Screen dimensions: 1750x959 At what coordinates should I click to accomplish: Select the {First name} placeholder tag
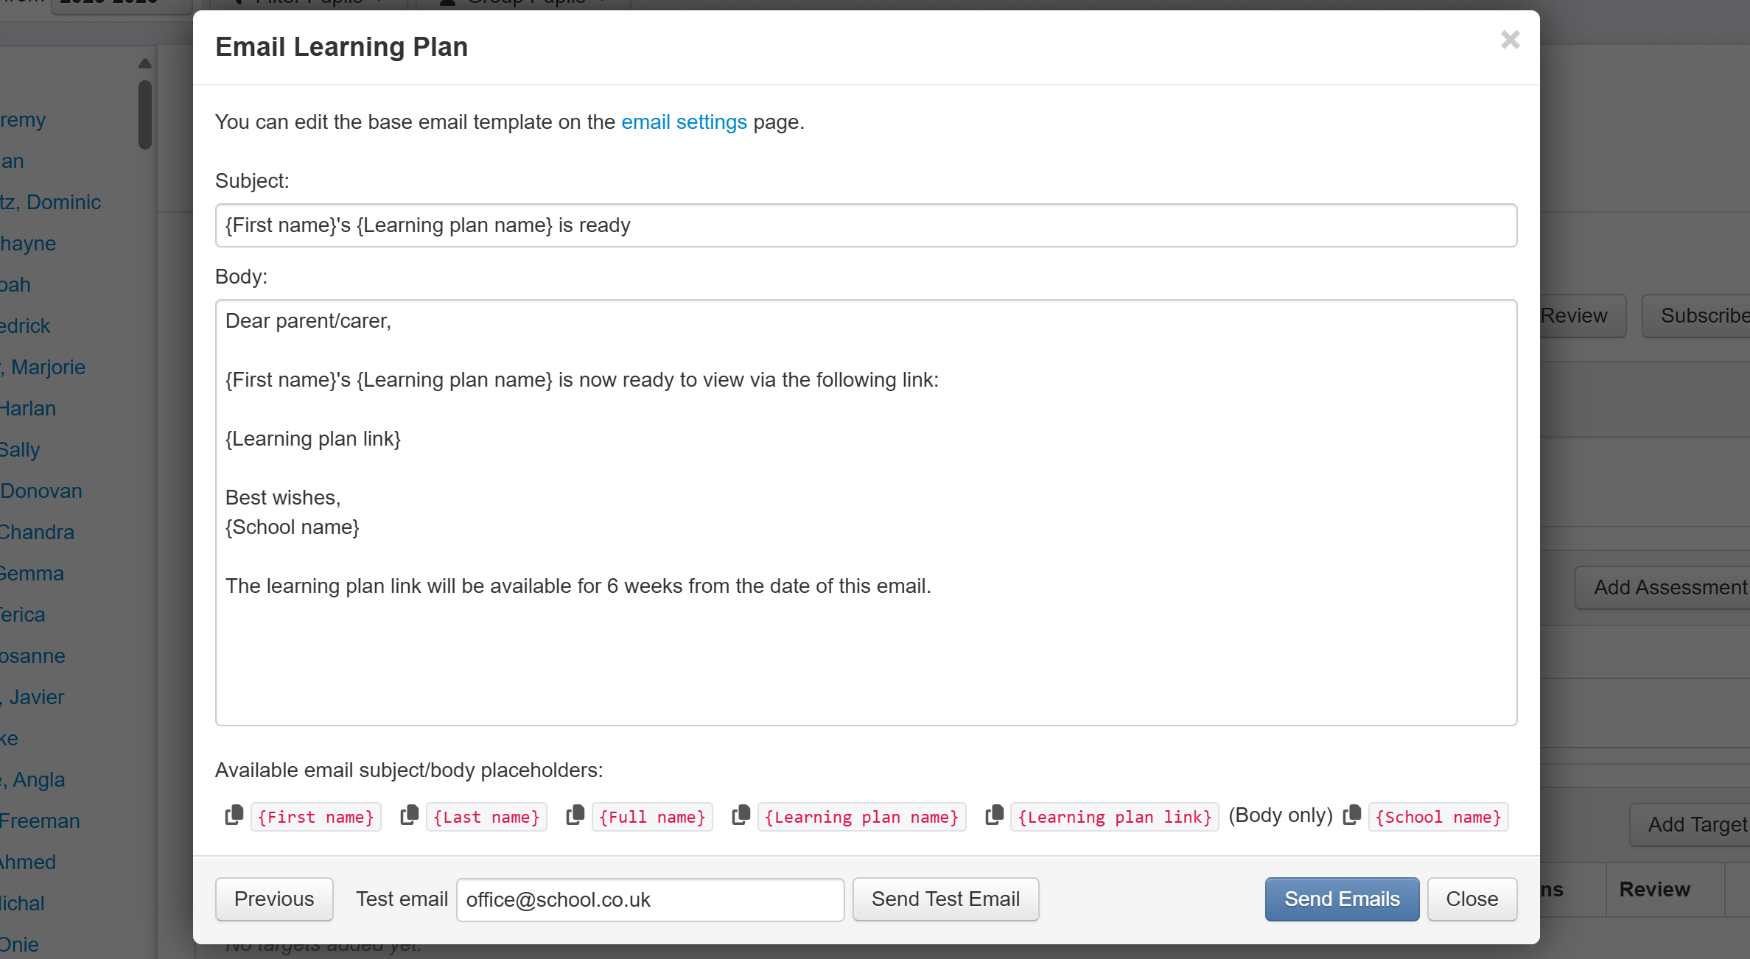pos(316,818)
